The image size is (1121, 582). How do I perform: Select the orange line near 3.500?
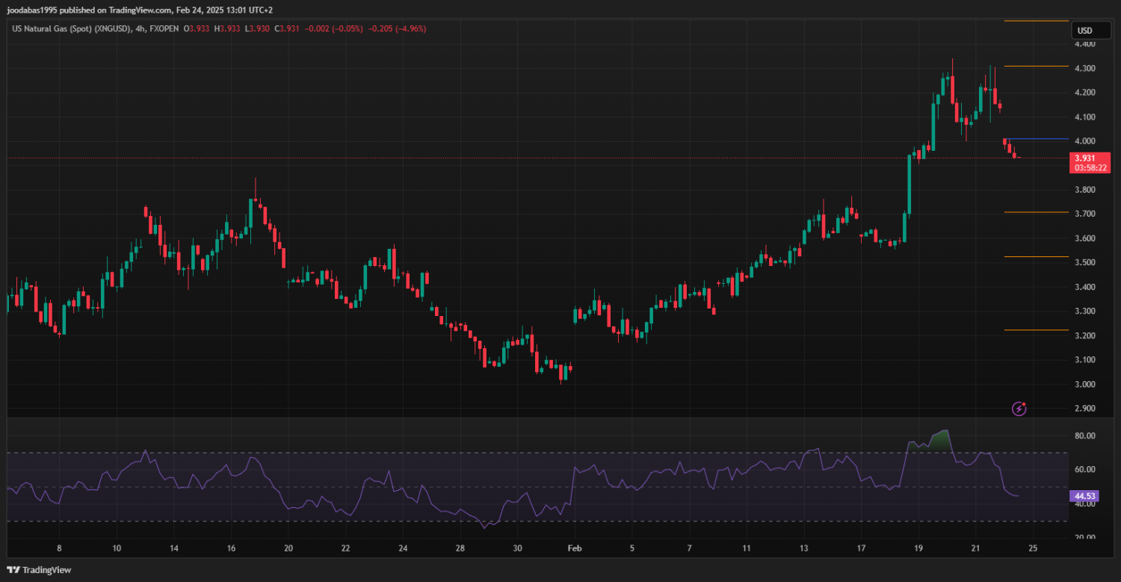[1037, 257]
